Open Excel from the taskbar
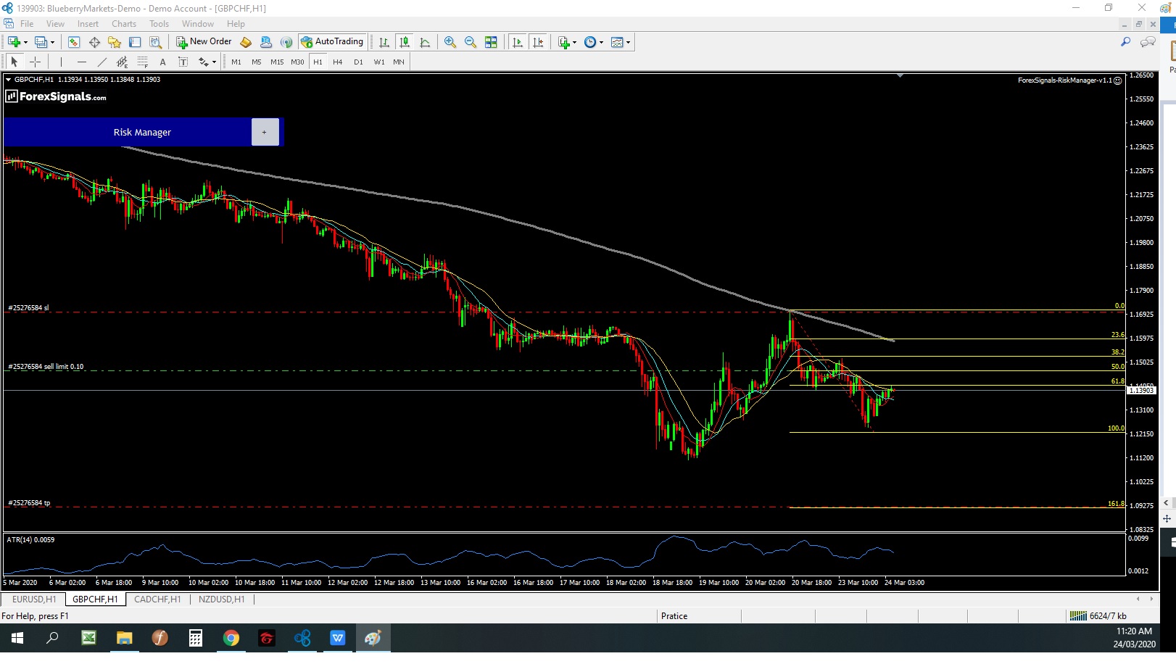The width and height of the screenshot is (1176, 664). tap(88, 638)
